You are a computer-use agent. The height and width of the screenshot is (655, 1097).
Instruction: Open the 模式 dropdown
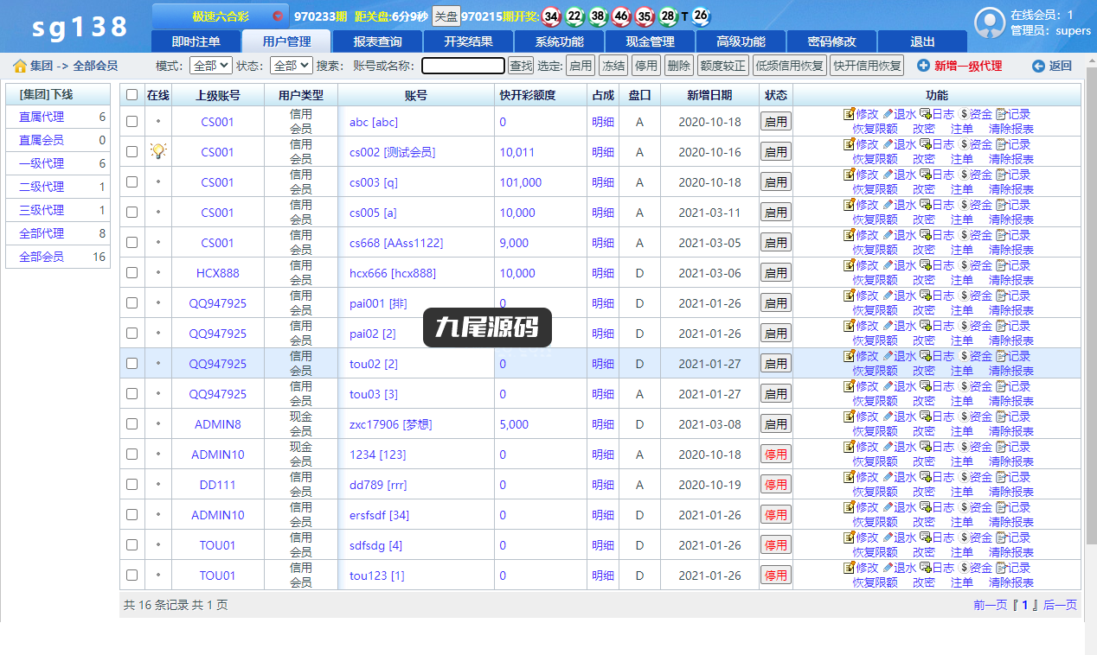coord(210,66)
